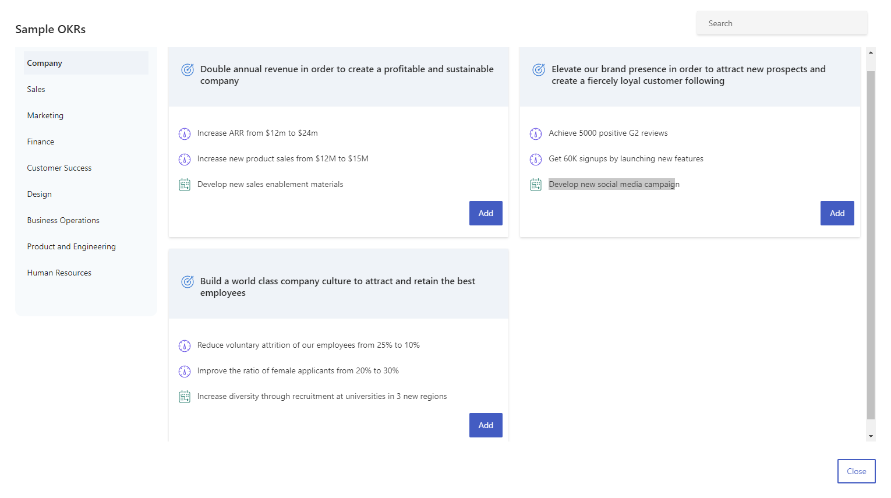Click the target icon beside Build a world class culture
This screenshot has width=891, height=498.
point(188,282)
